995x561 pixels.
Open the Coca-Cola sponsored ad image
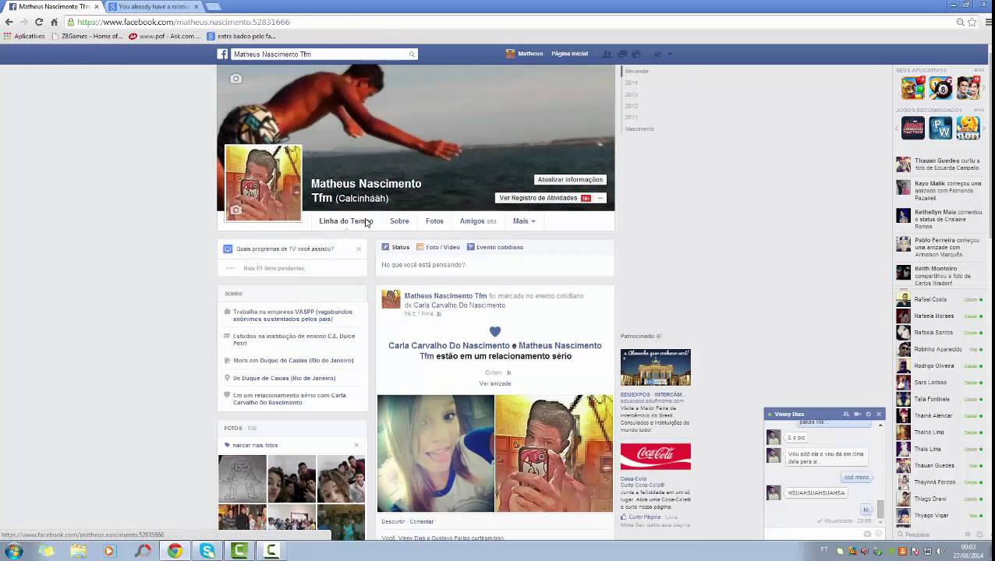[655, 457]
